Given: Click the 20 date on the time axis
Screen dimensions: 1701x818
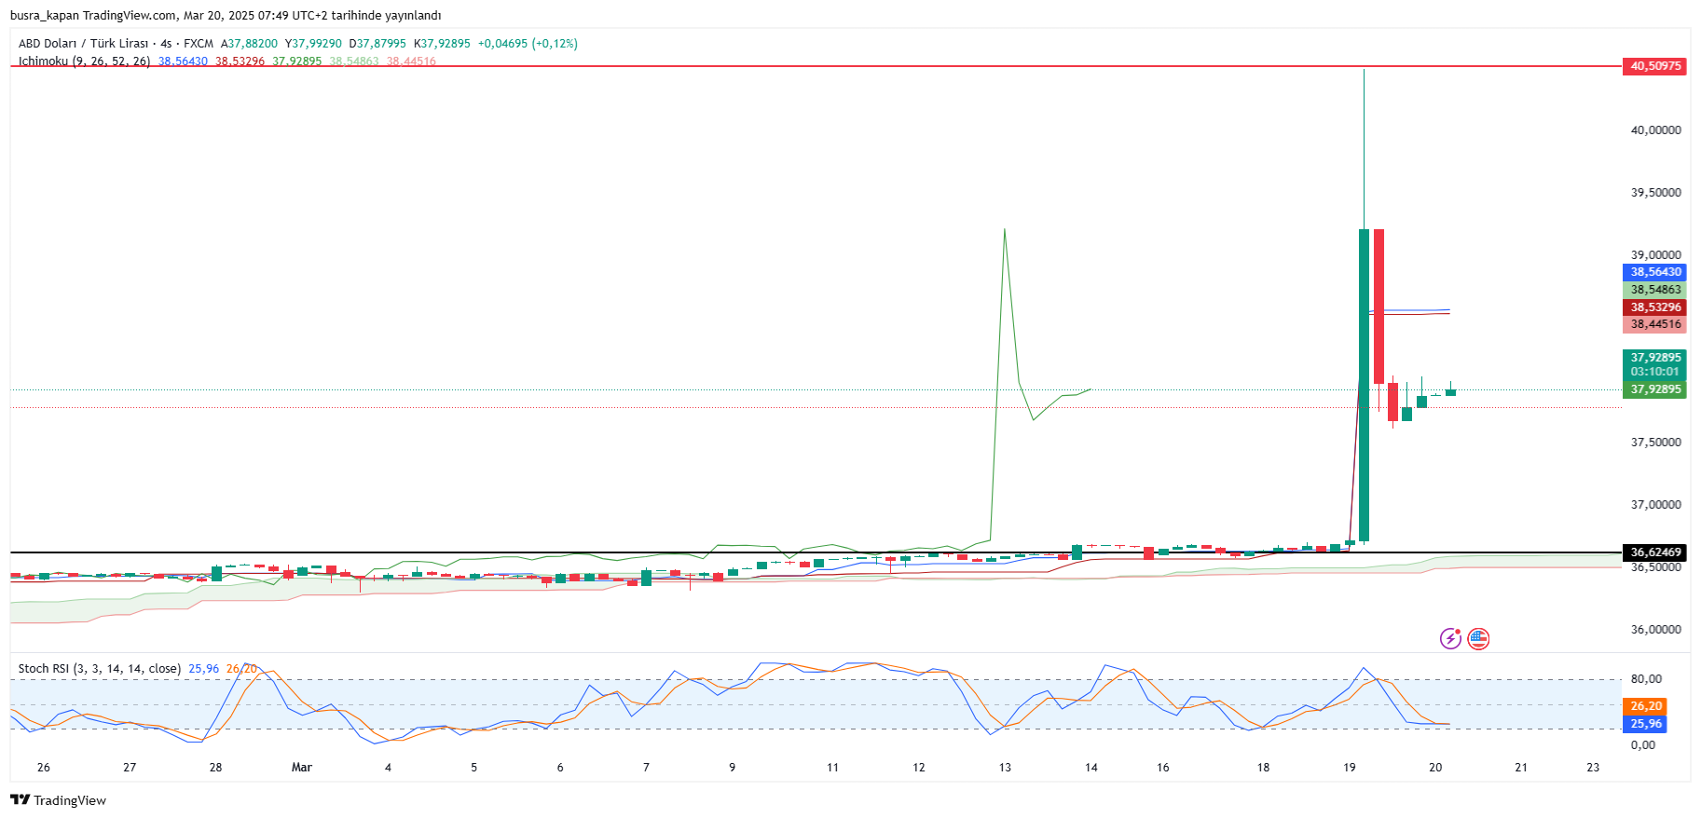Looking at the screenshot, I should point(1435,768).
